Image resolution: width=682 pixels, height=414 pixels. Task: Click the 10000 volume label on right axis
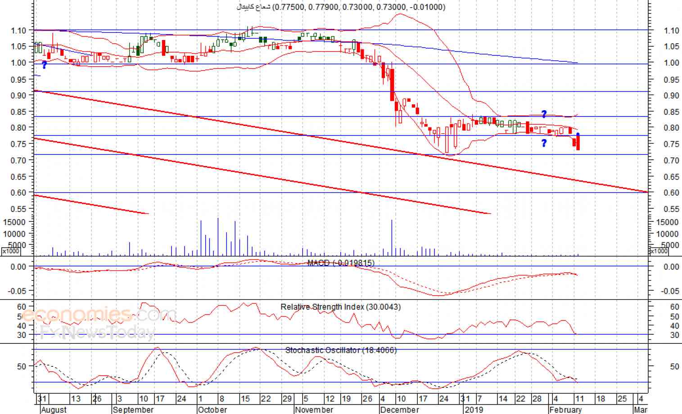click(667, 234)
